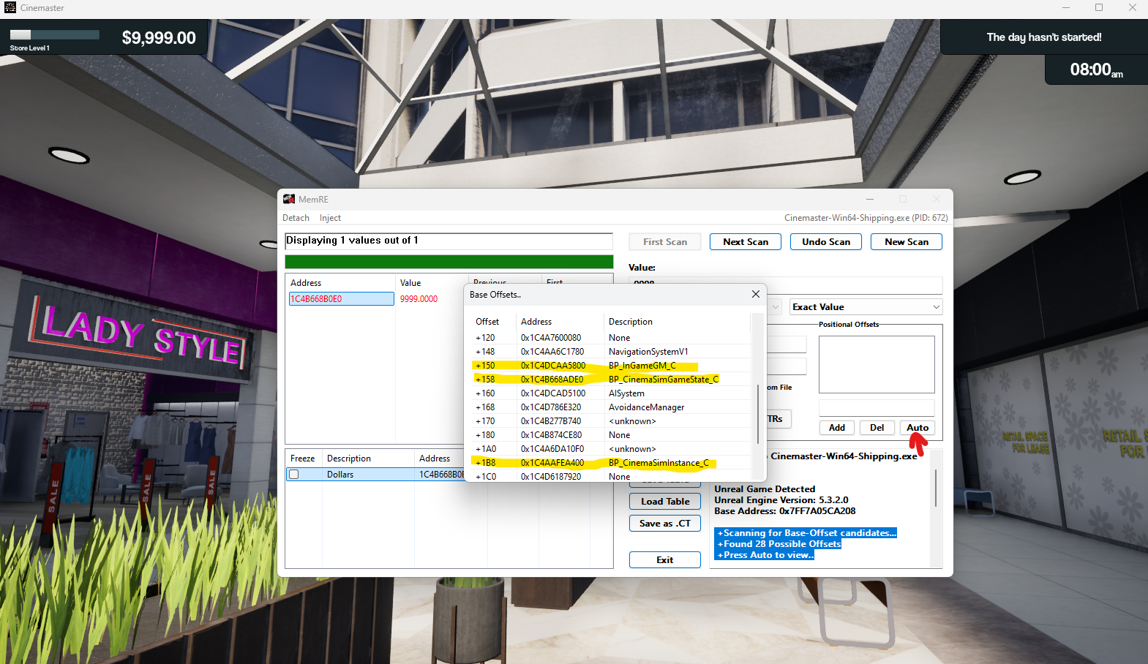This screenshot has width=1148, height=664.
Task: Click the 'Base Address: 0x7FF7A05CA208' log line
Action: pyautogui.click(x=785, y=511)
